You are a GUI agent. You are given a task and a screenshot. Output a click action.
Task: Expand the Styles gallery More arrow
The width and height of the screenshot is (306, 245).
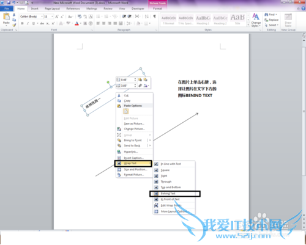(248, 25)
